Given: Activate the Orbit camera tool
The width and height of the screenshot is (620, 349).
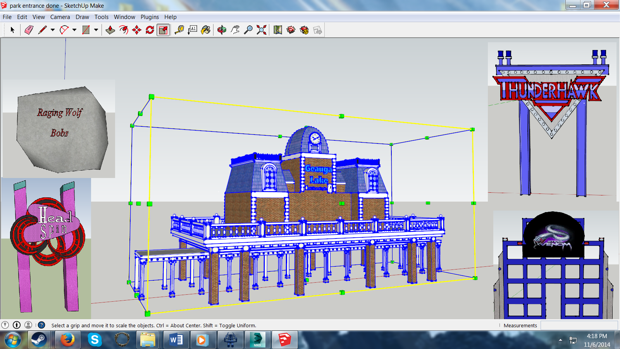Looking at the screenshot, I should pos(222,30).
